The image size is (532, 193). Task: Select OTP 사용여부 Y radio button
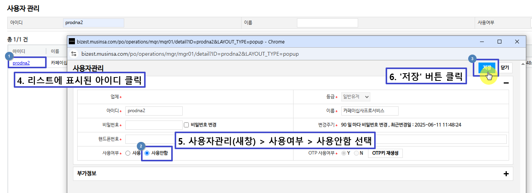pyautogui.click(x=344, y=153)
